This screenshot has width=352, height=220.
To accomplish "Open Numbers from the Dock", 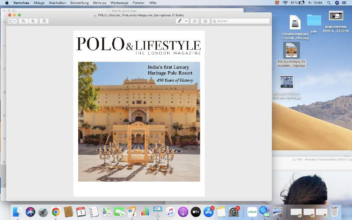I will point(145,212).
